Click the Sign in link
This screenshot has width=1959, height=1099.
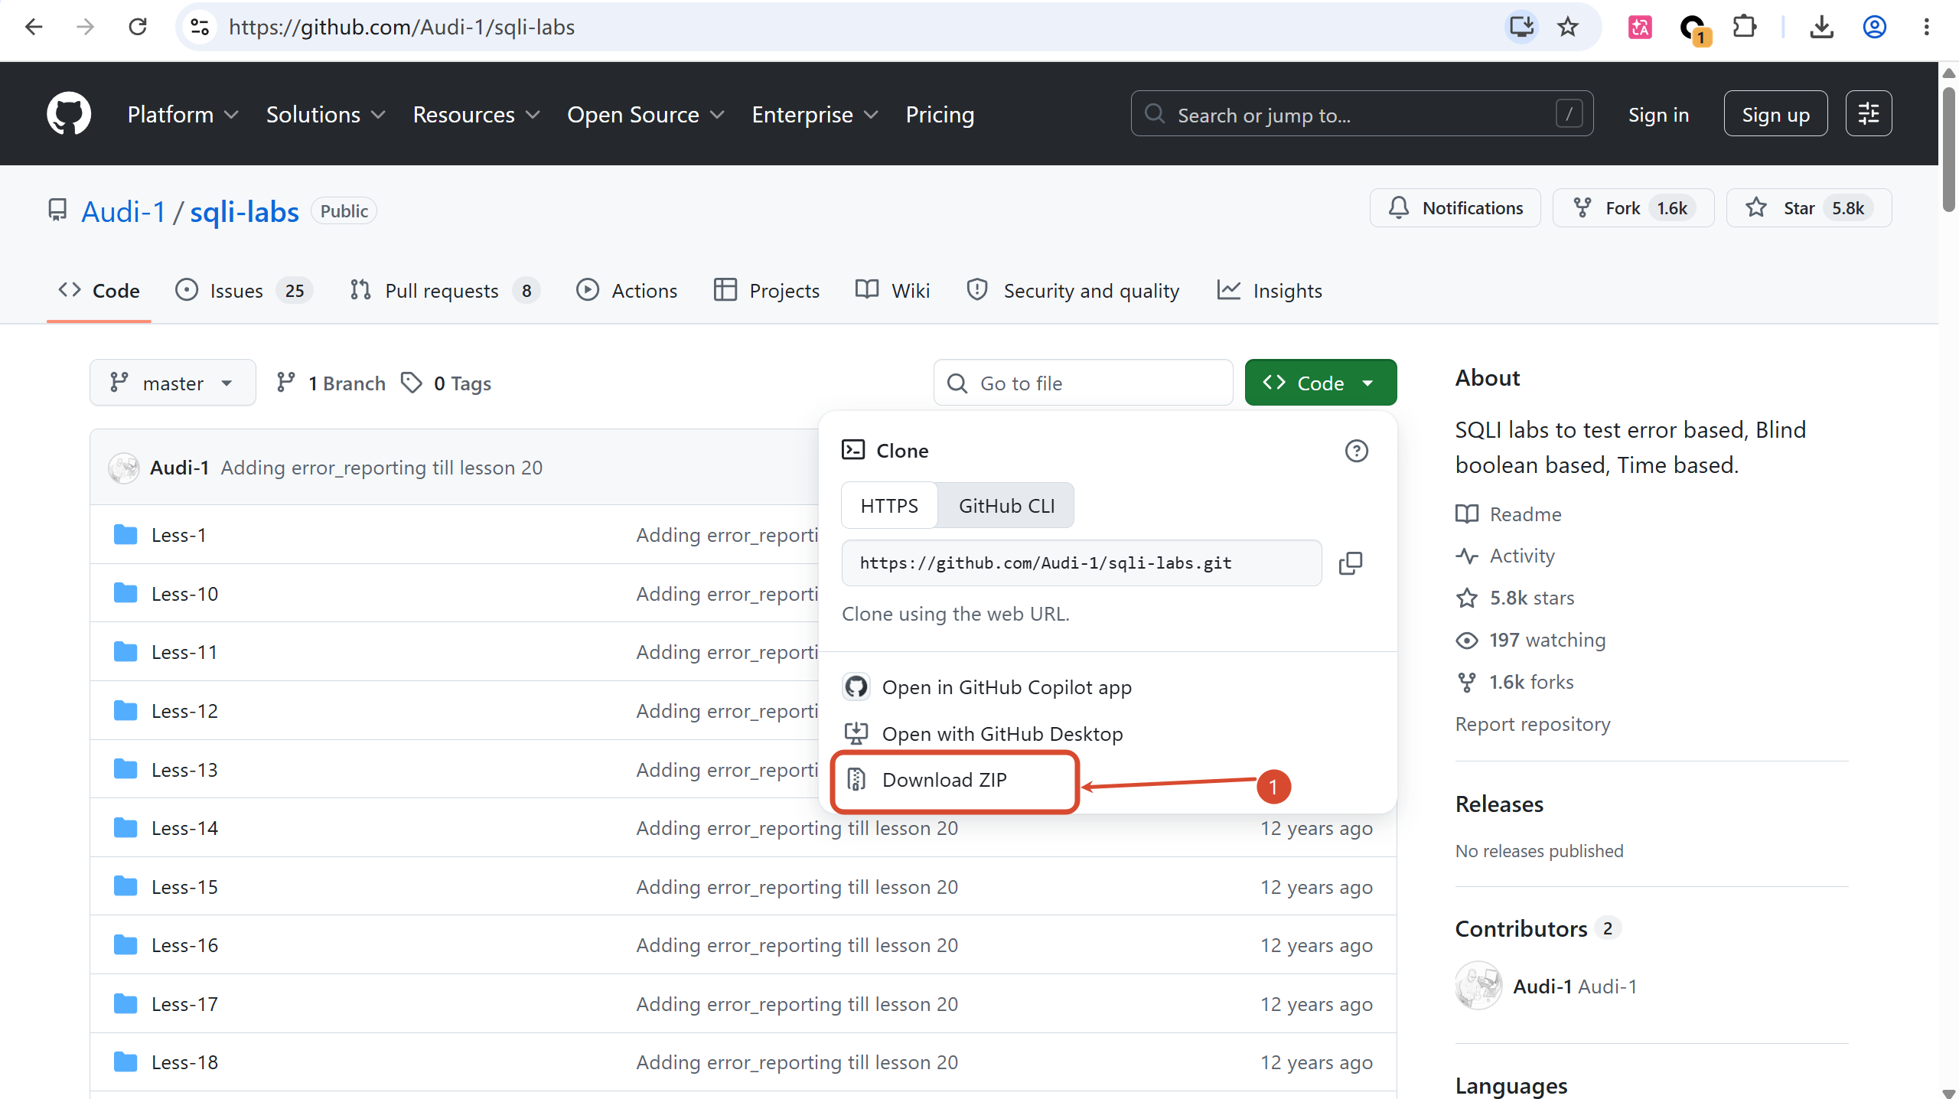(x=1658, y=115)
